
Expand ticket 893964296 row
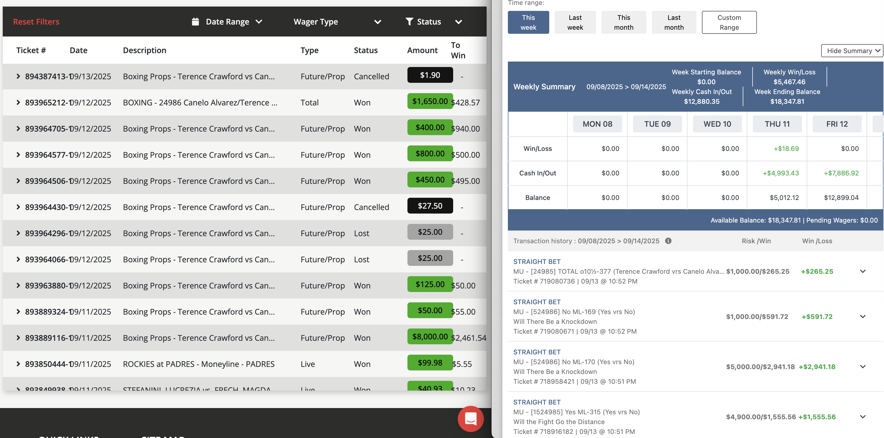click(x=18, y=233)
